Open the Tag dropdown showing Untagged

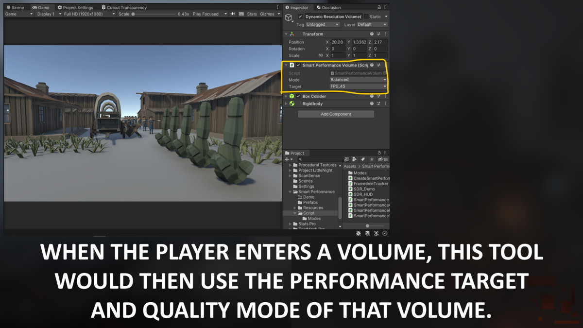(x=323, y=24)
